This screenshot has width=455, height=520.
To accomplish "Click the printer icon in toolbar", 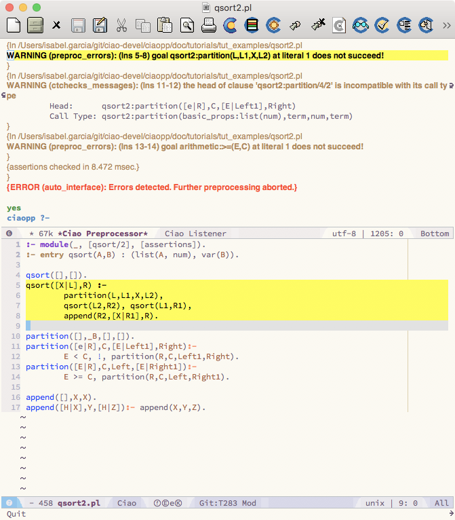I will pyautogui.click(x=208, y=26).
